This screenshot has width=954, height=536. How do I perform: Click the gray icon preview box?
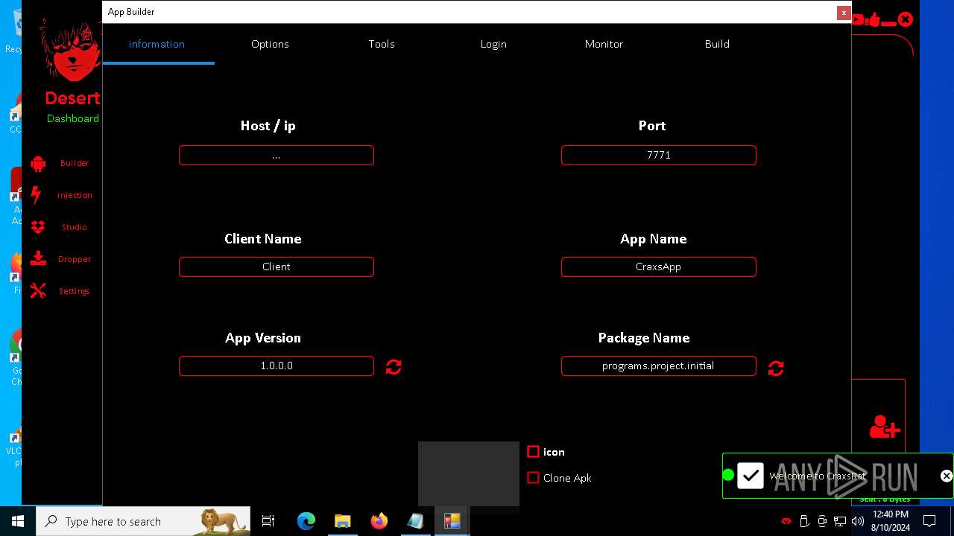point(469,473)
